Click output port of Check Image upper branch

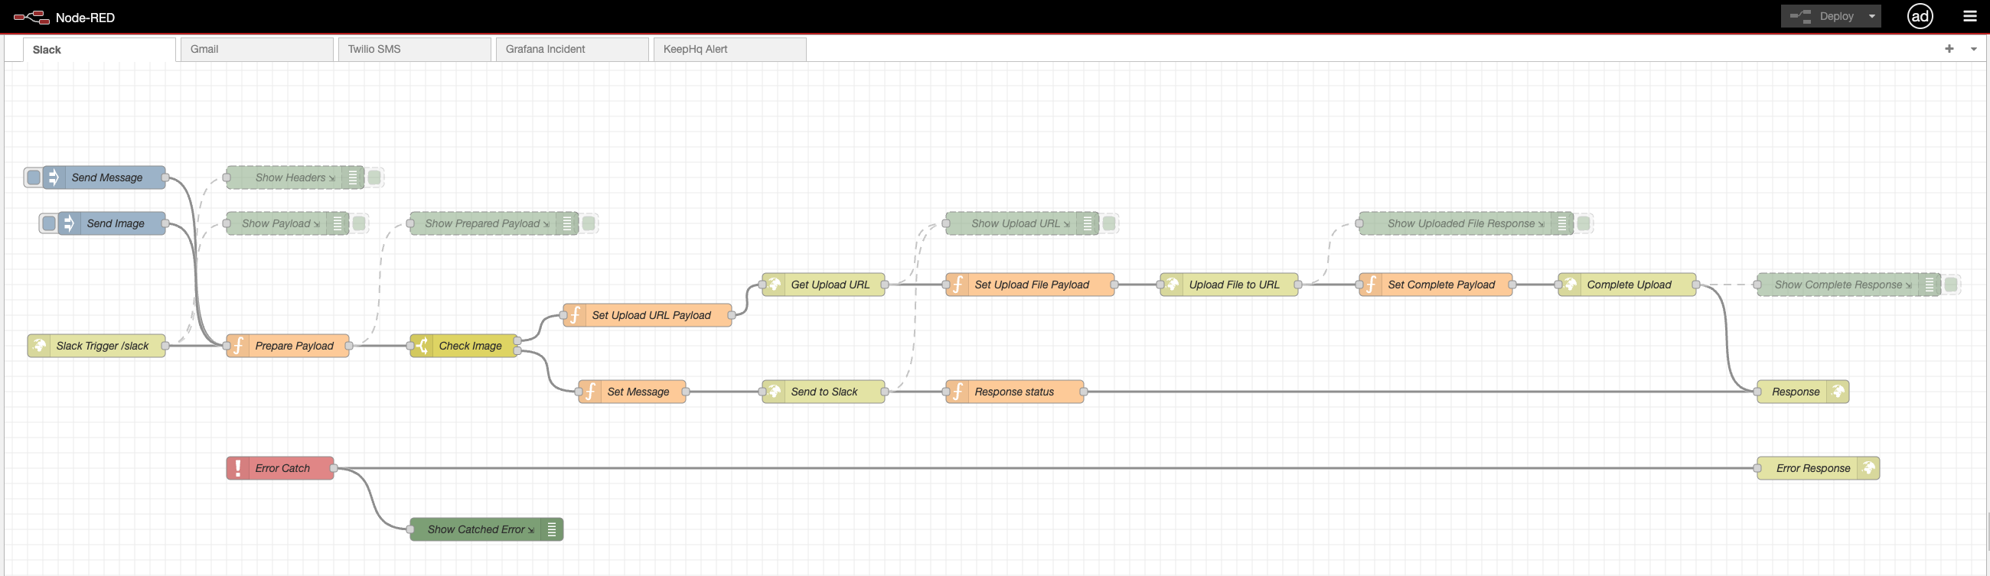[x=517, y=340]
